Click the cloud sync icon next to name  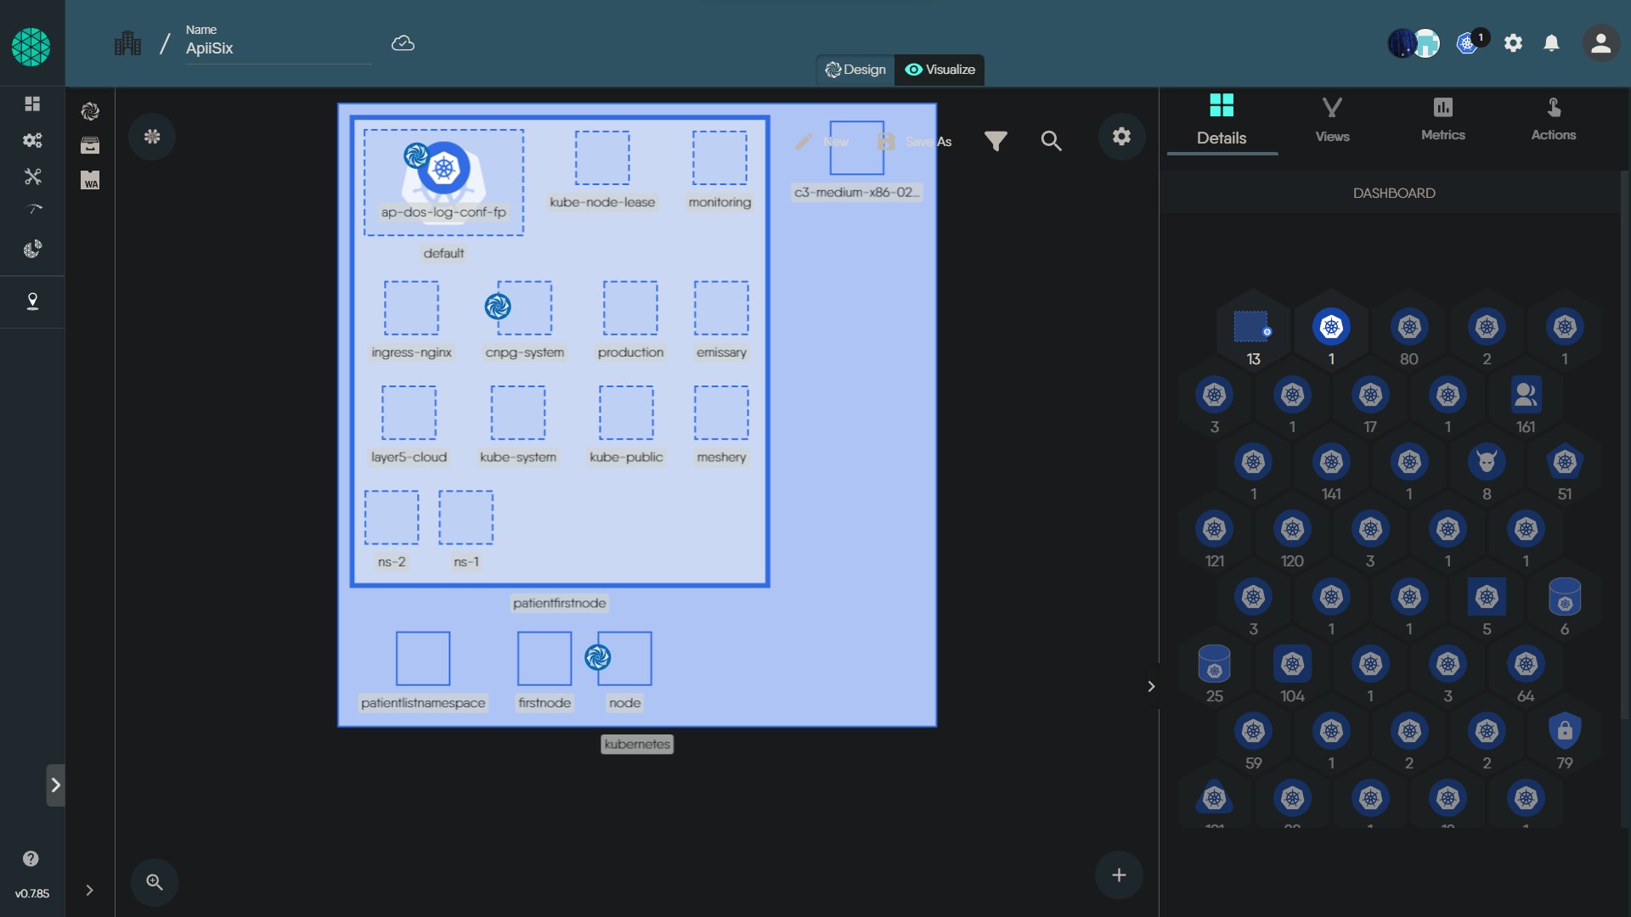[x=403, y=43]
